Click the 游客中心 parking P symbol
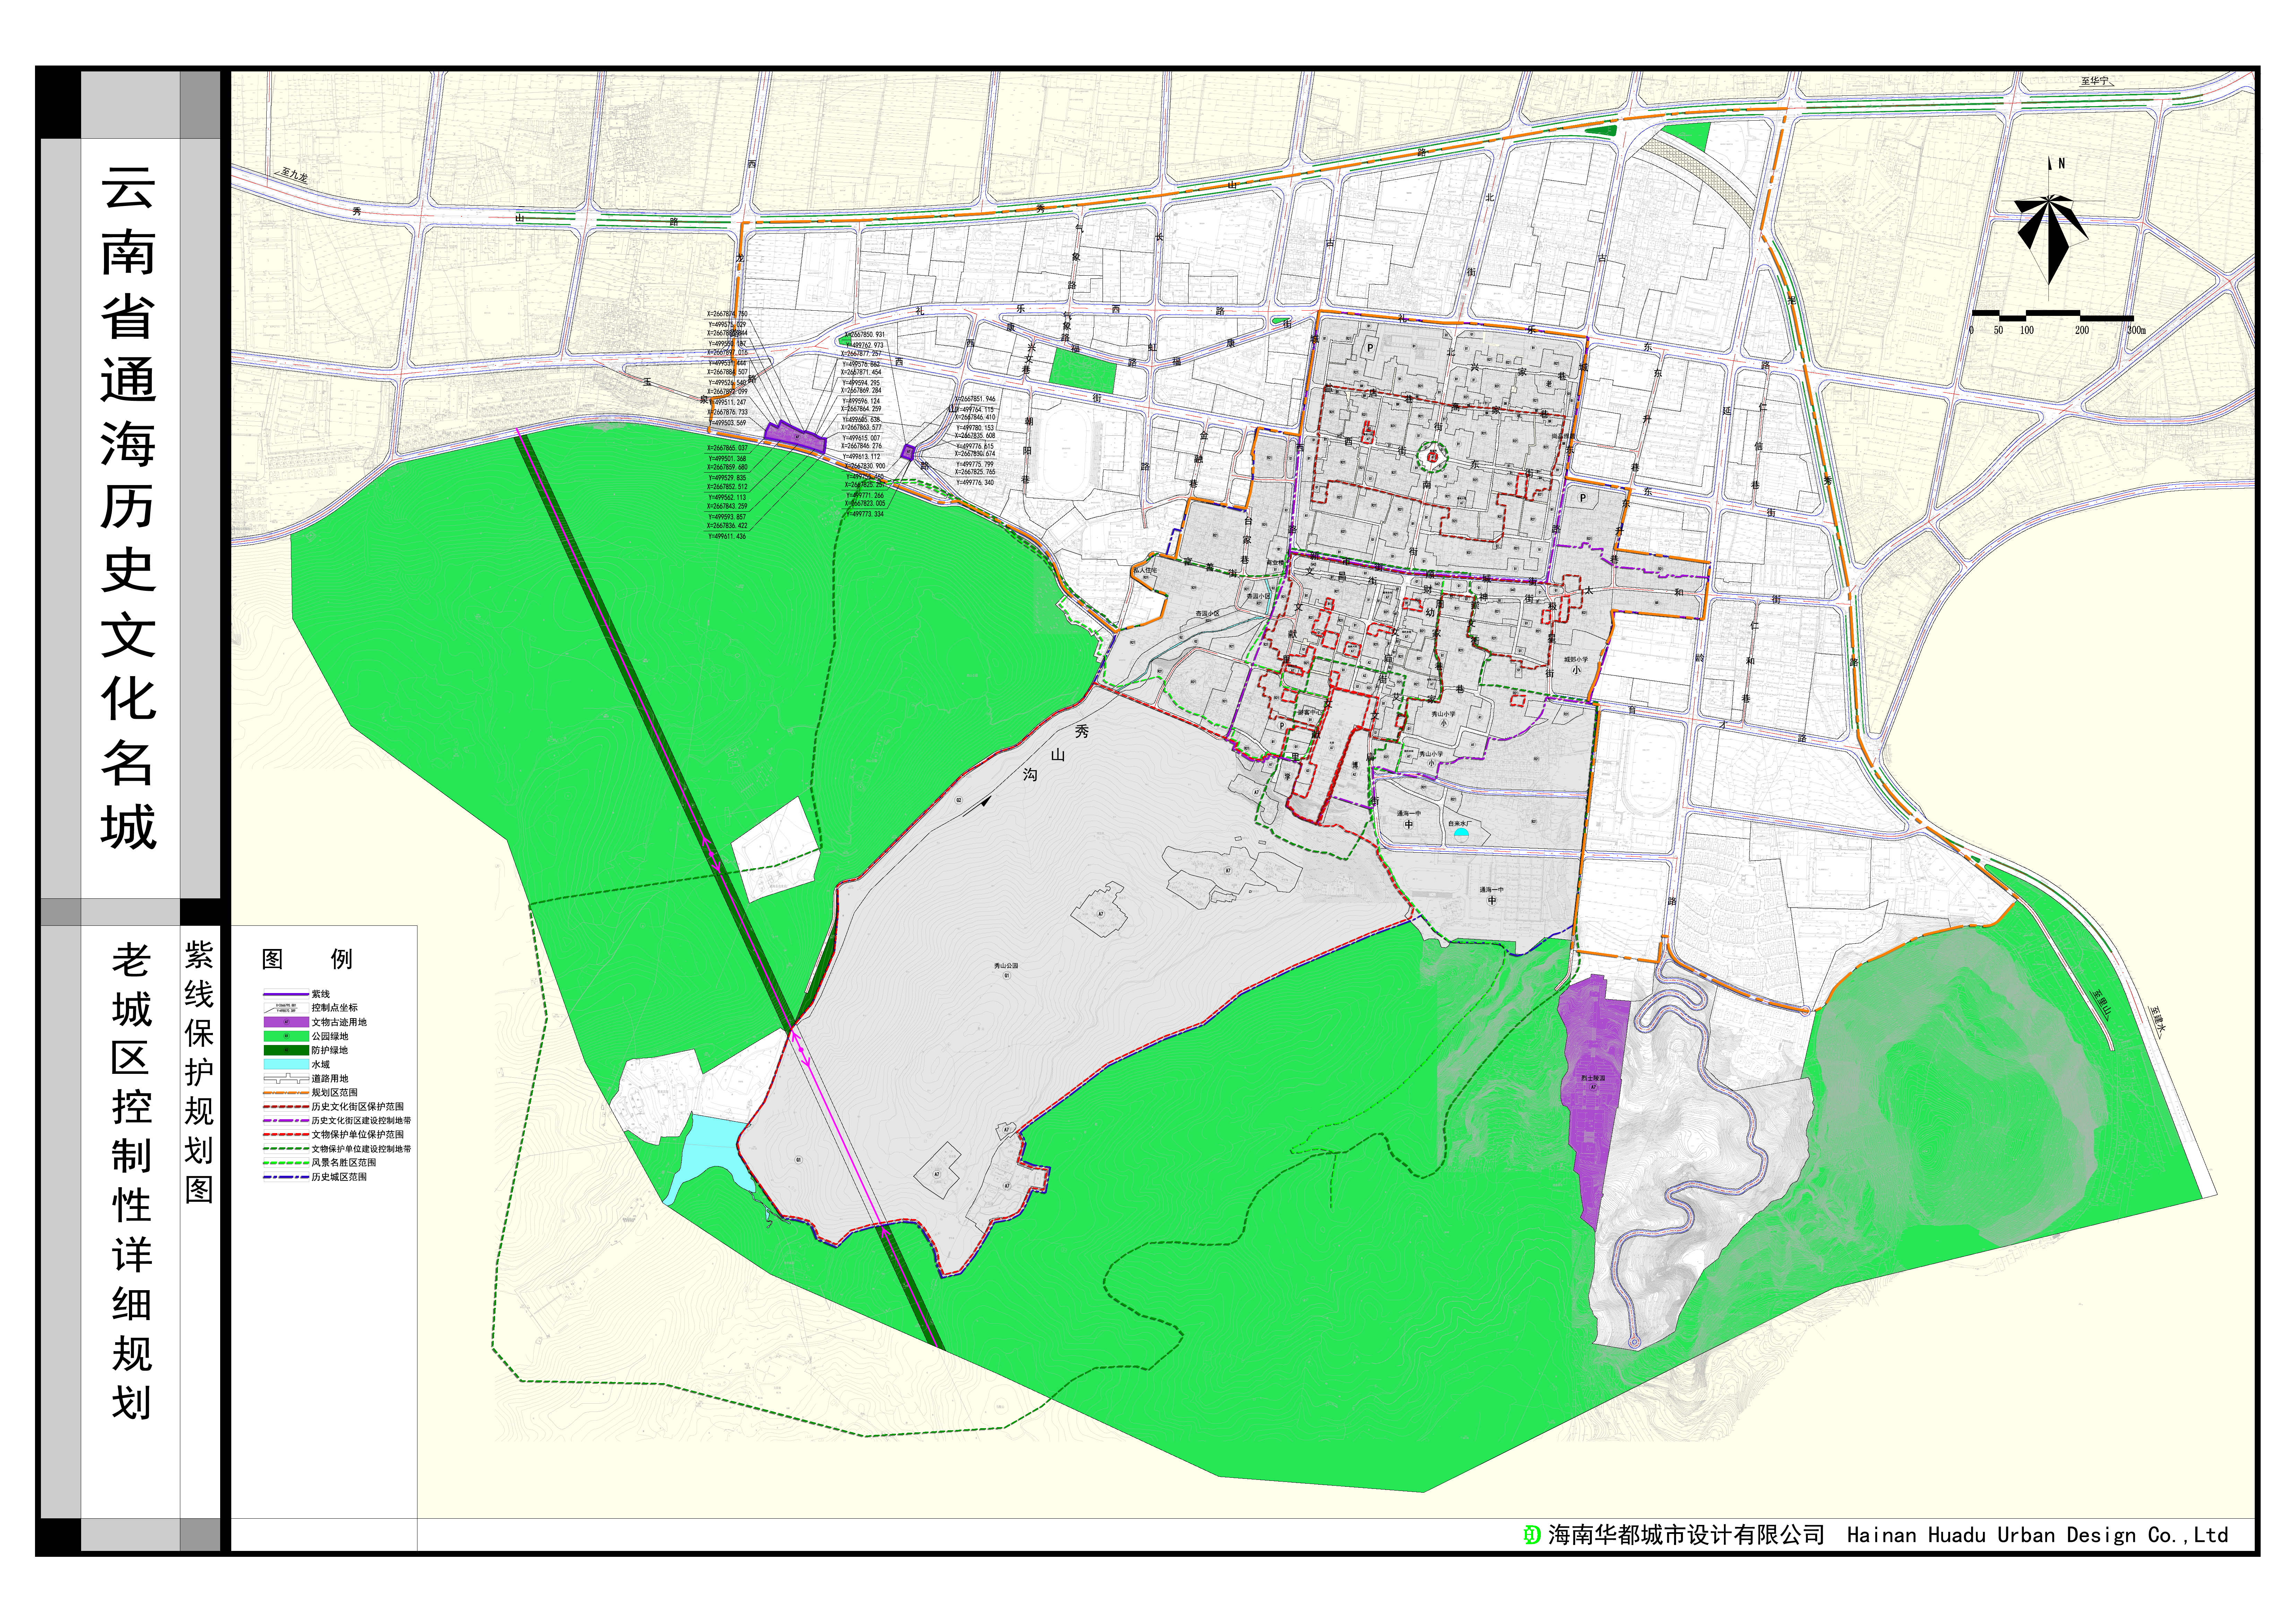 1282,726
